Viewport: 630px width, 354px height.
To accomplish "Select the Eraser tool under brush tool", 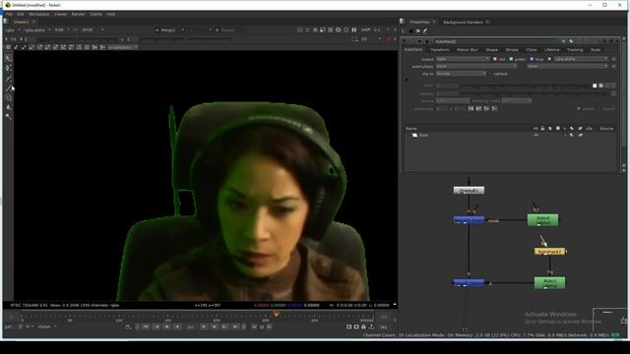I will click(9, 88).
